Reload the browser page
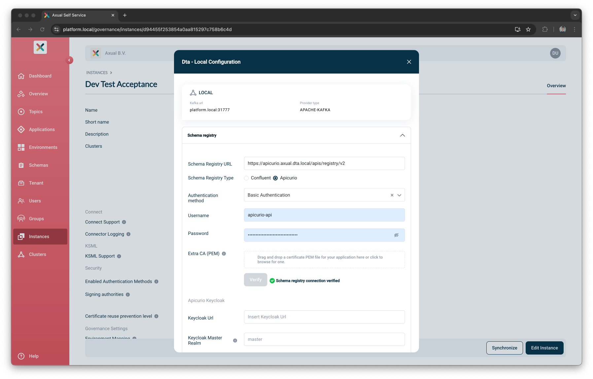 click(42, 29)
